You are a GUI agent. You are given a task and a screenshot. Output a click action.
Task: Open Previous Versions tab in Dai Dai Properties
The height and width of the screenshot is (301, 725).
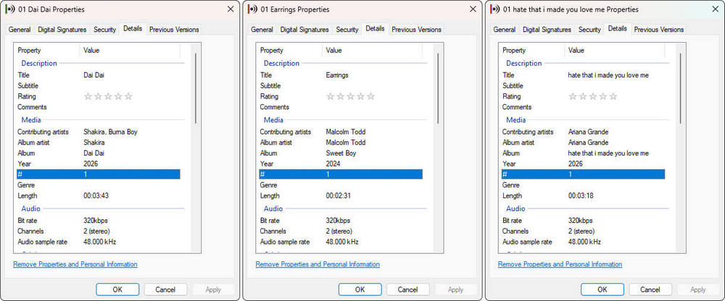point(174,30)
